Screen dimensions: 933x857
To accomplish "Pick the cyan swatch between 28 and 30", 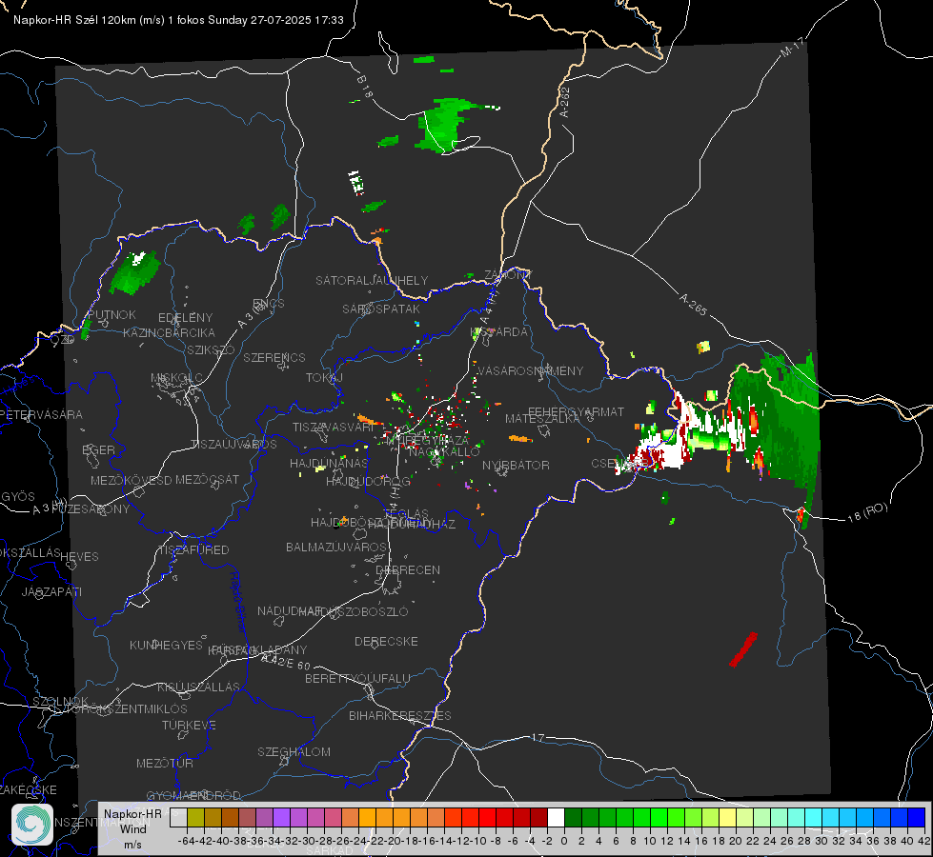I will (x=814, y=817).
